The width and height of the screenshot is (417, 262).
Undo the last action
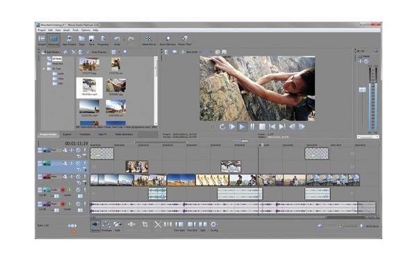click(117, 40)
